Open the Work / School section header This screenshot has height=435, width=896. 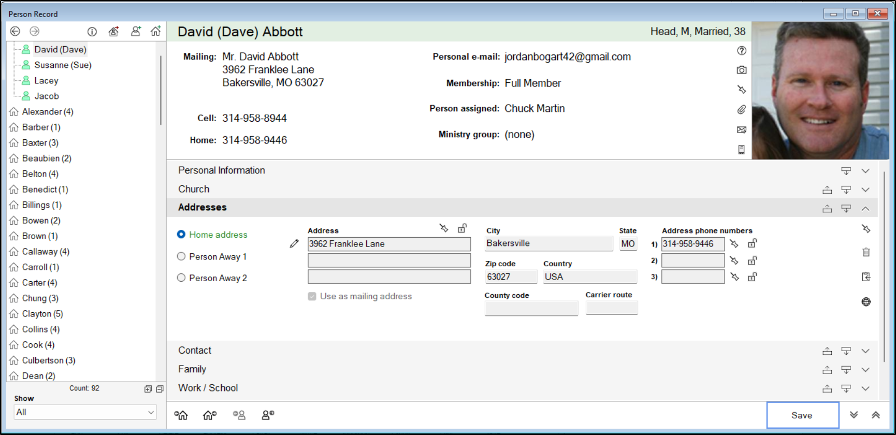[208, 388]
